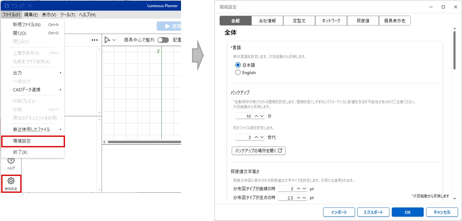Click バックアップの場所を開く button
Screen dimensions: 462x221
point(259,150)
